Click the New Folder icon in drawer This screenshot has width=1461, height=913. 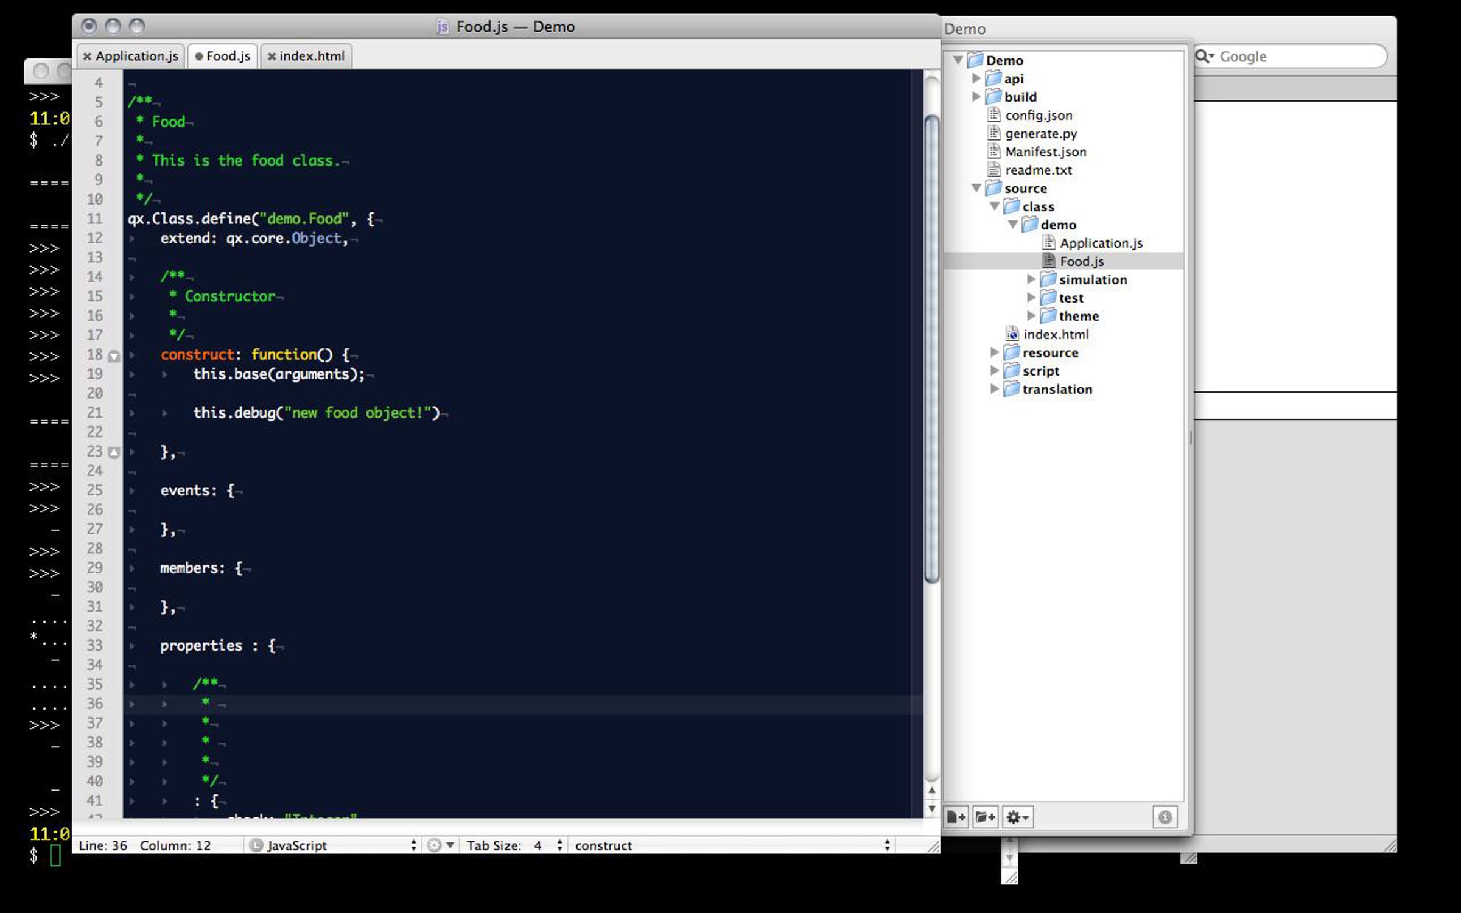tap(985, 817)
